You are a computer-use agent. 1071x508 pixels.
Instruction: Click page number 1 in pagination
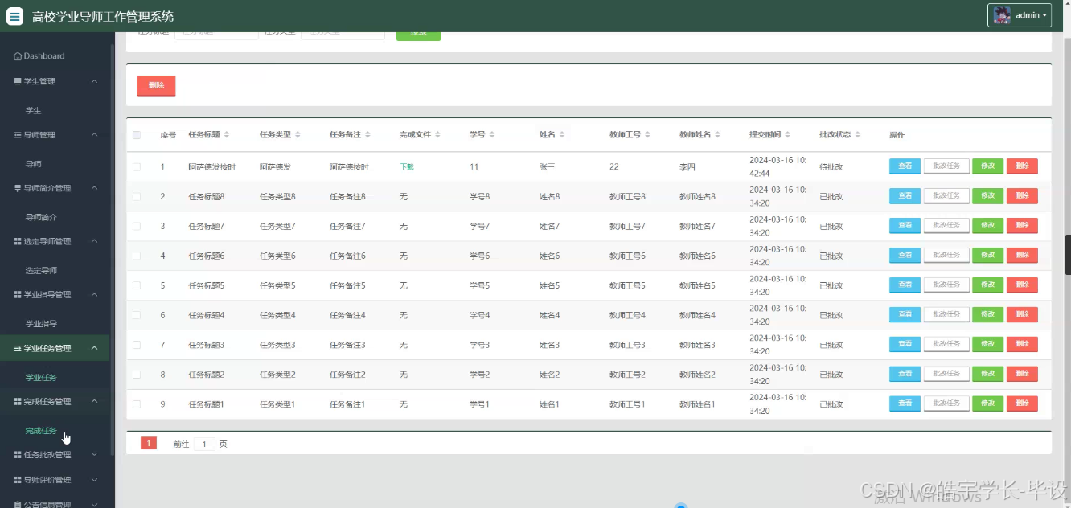pyautogui.click(x=149, y=443)
